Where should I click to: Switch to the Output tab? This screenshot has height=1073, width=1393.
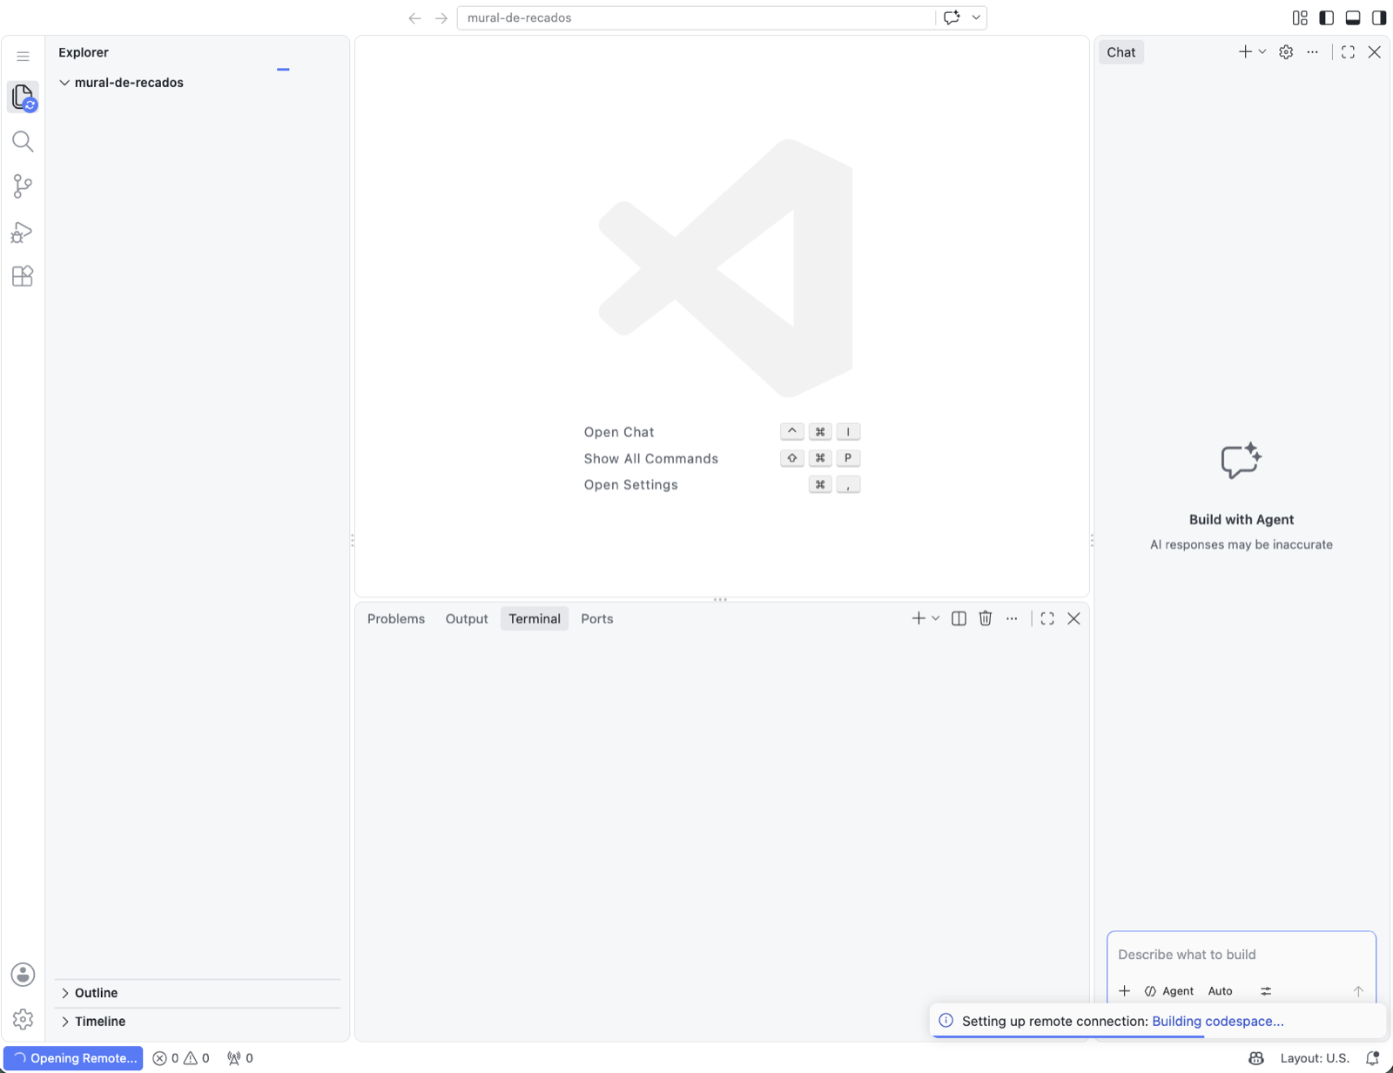467,618
